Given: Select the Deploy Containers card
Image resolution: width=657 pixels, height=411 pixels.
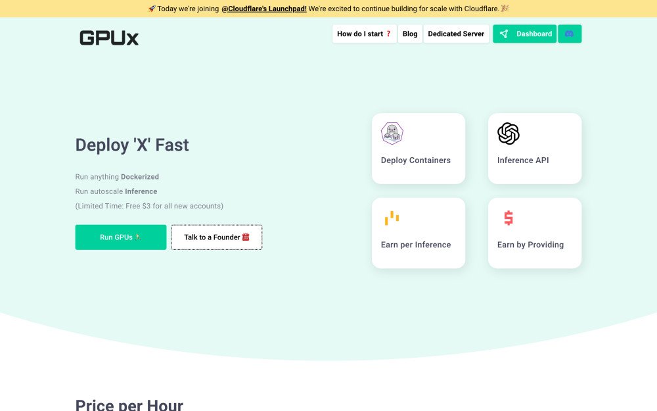Looking at the screenshot, I should 418,148.
